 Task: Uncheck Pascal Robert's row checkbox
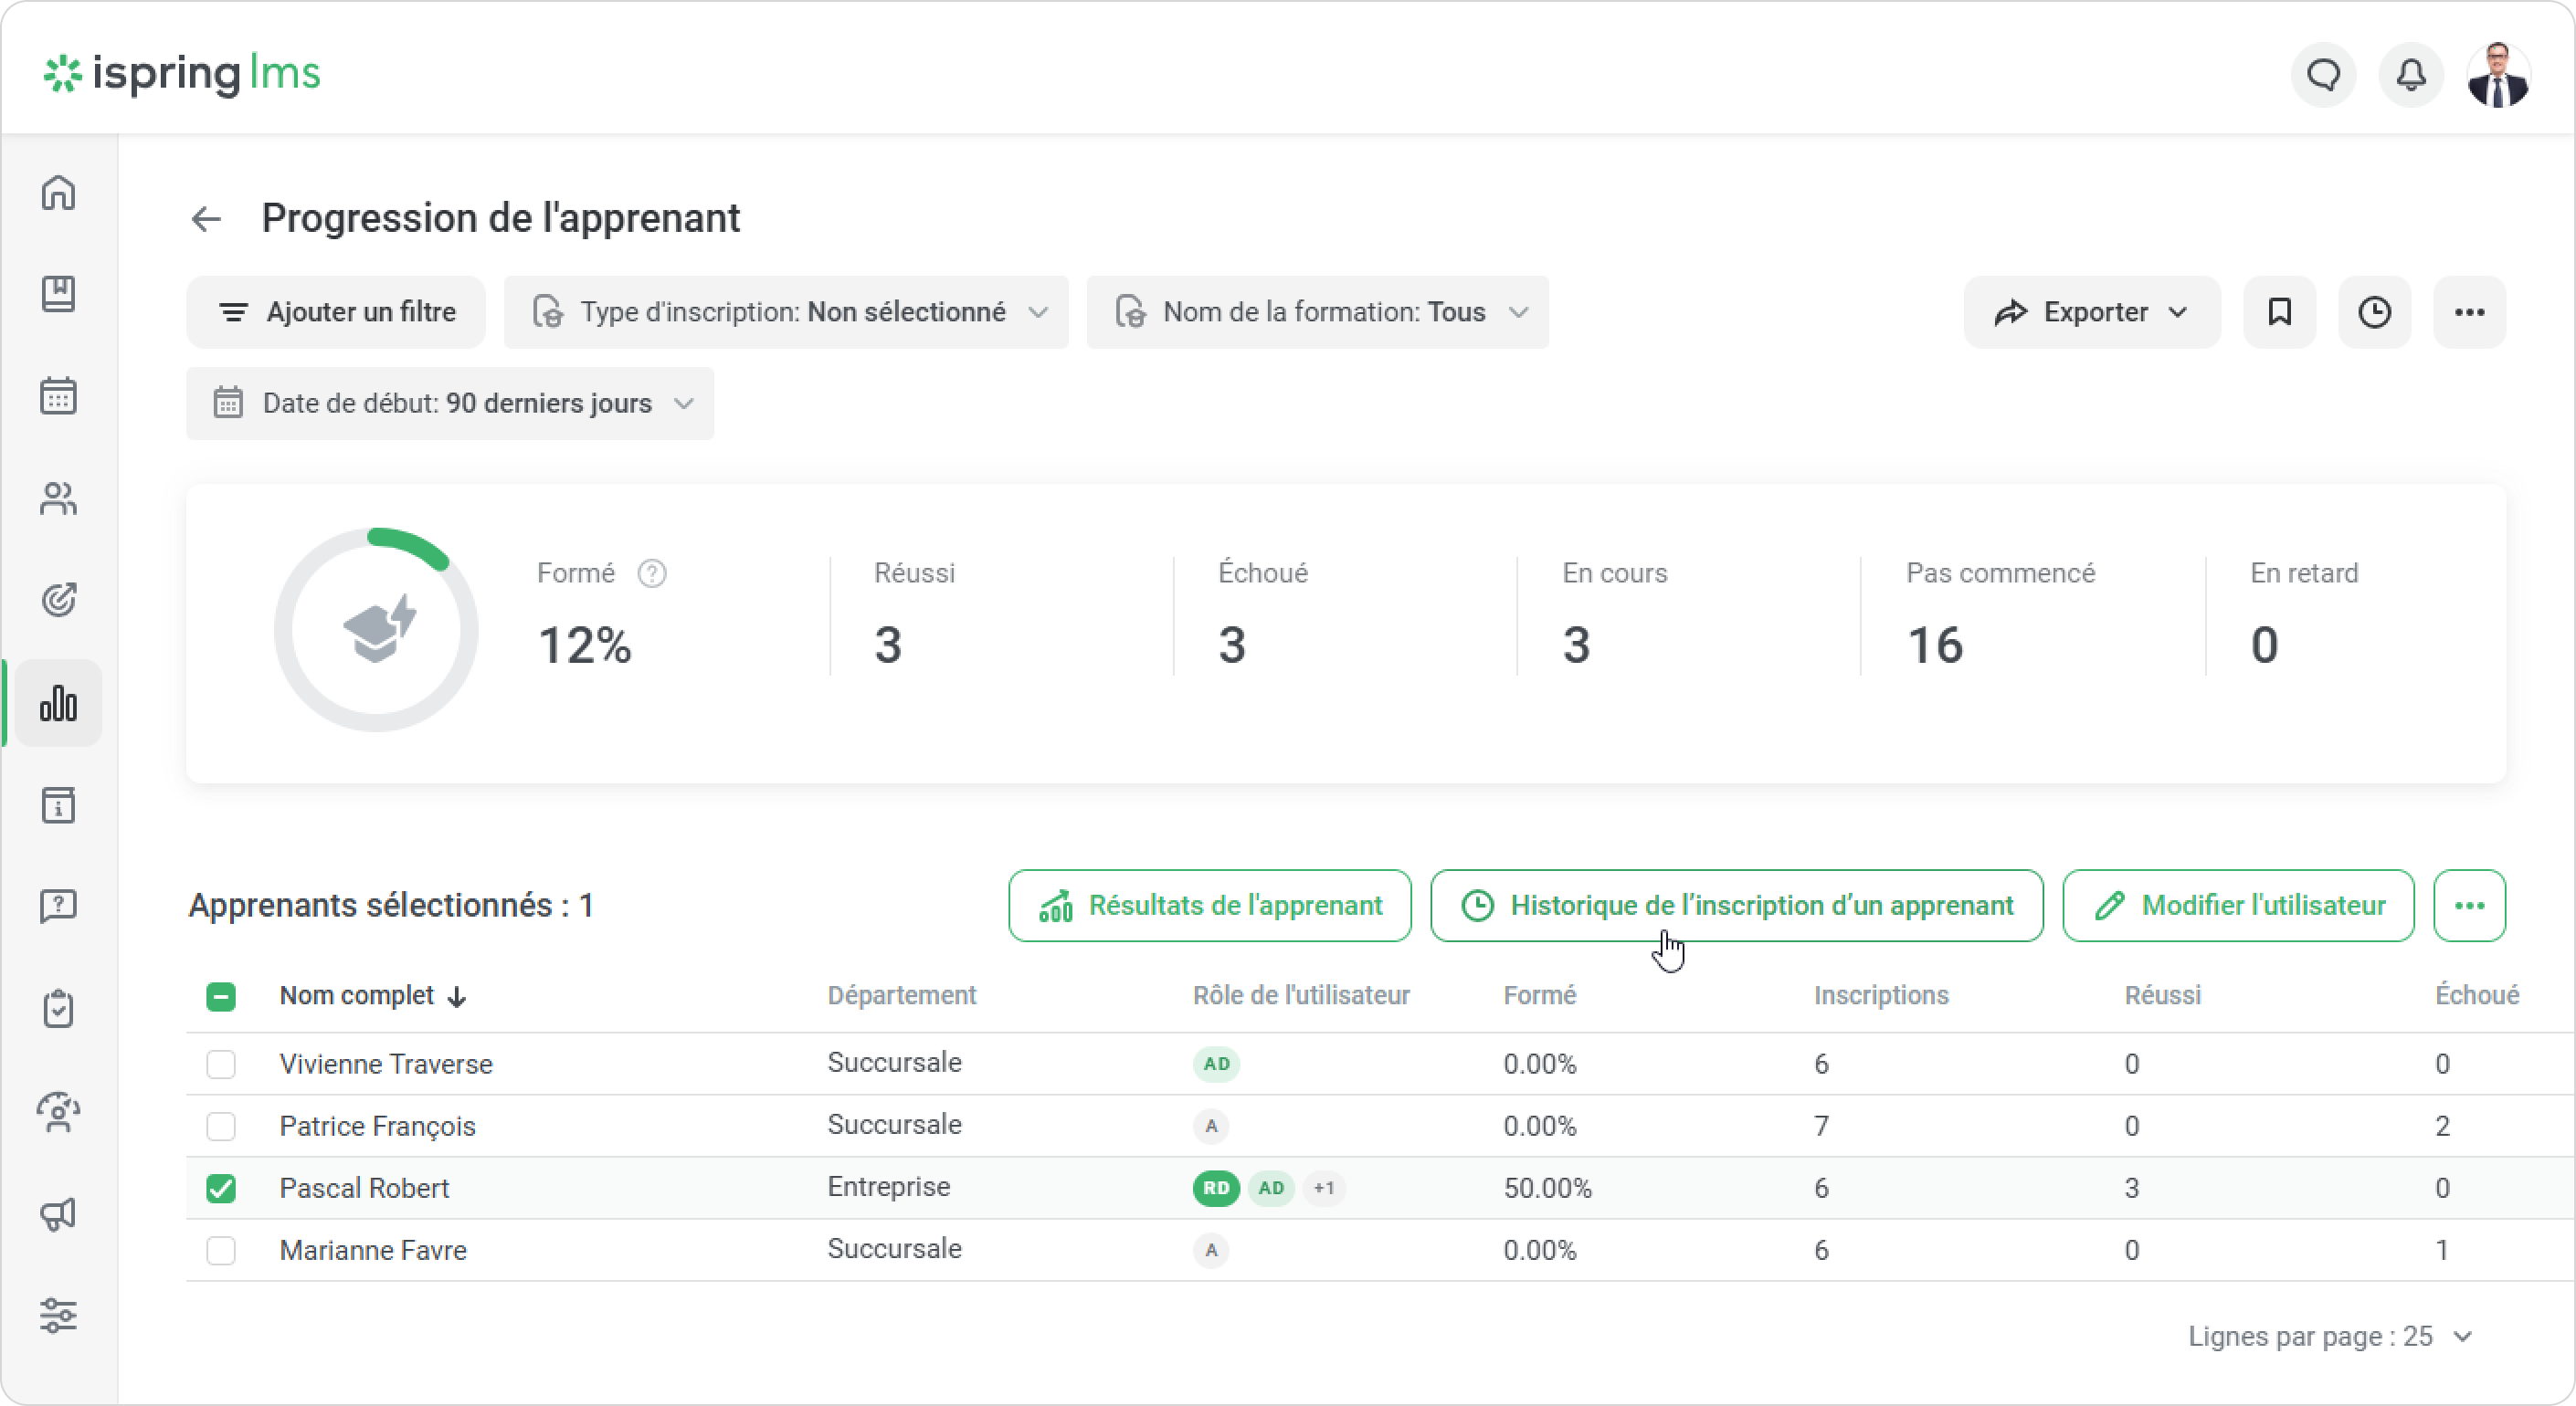(221, 1188)
